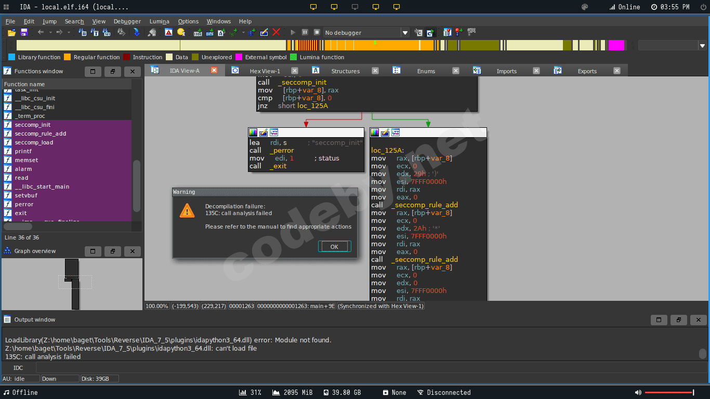Select seccomp_rule_add in Functions window
Viewport: 710px width, 399px height.
click(x=41, y=134)
